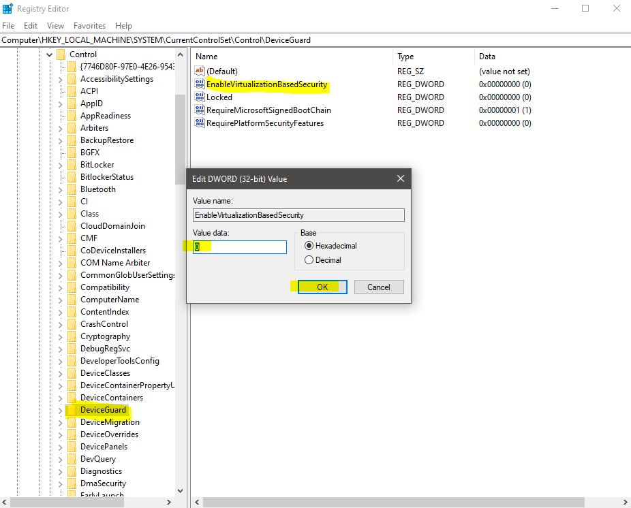Click the REG_DWORD icon beside RequirePlatformSecurityFeatures
The image size is (631, 508).
(x=200, y=123)
